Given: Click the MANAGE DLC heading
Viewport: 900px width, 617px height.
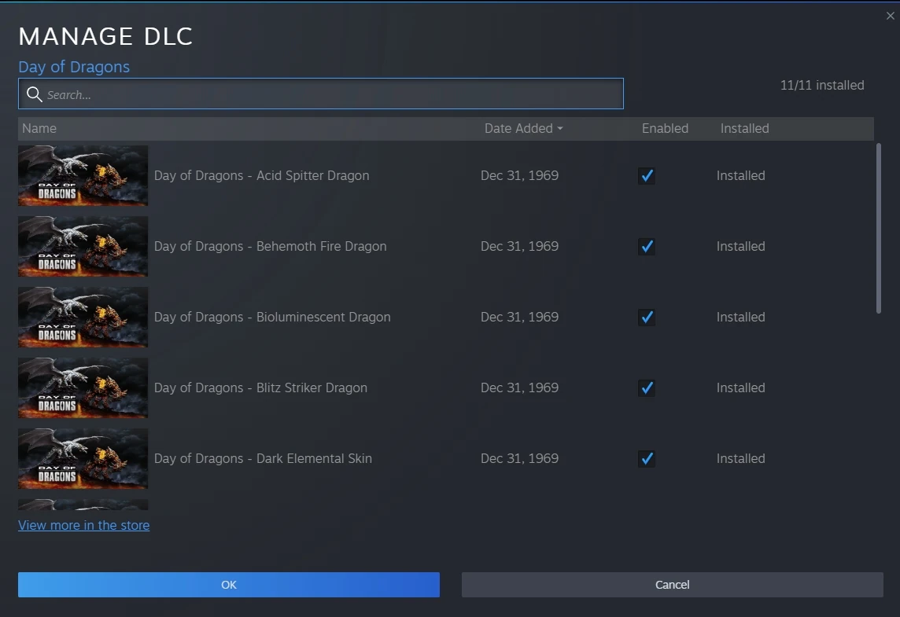Looking at the screenshot, I should pos(105,36).
